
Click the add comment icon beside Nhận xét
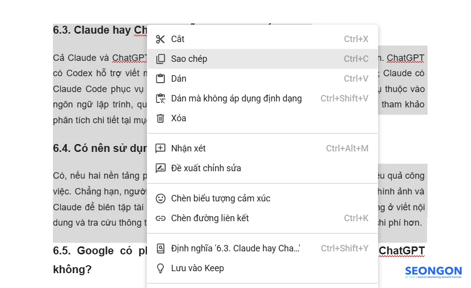point(160,148)
